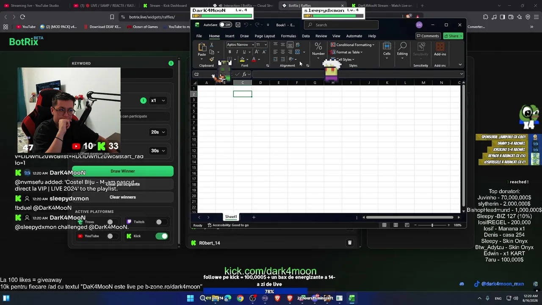This screenshot has height=305, width=542.
Task: Switch to Normal view in Excel status bar
Action: 384,225
